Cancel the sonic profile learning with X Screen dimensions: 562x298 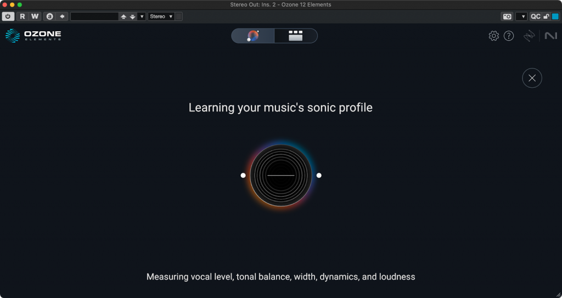tap(532, 78)
